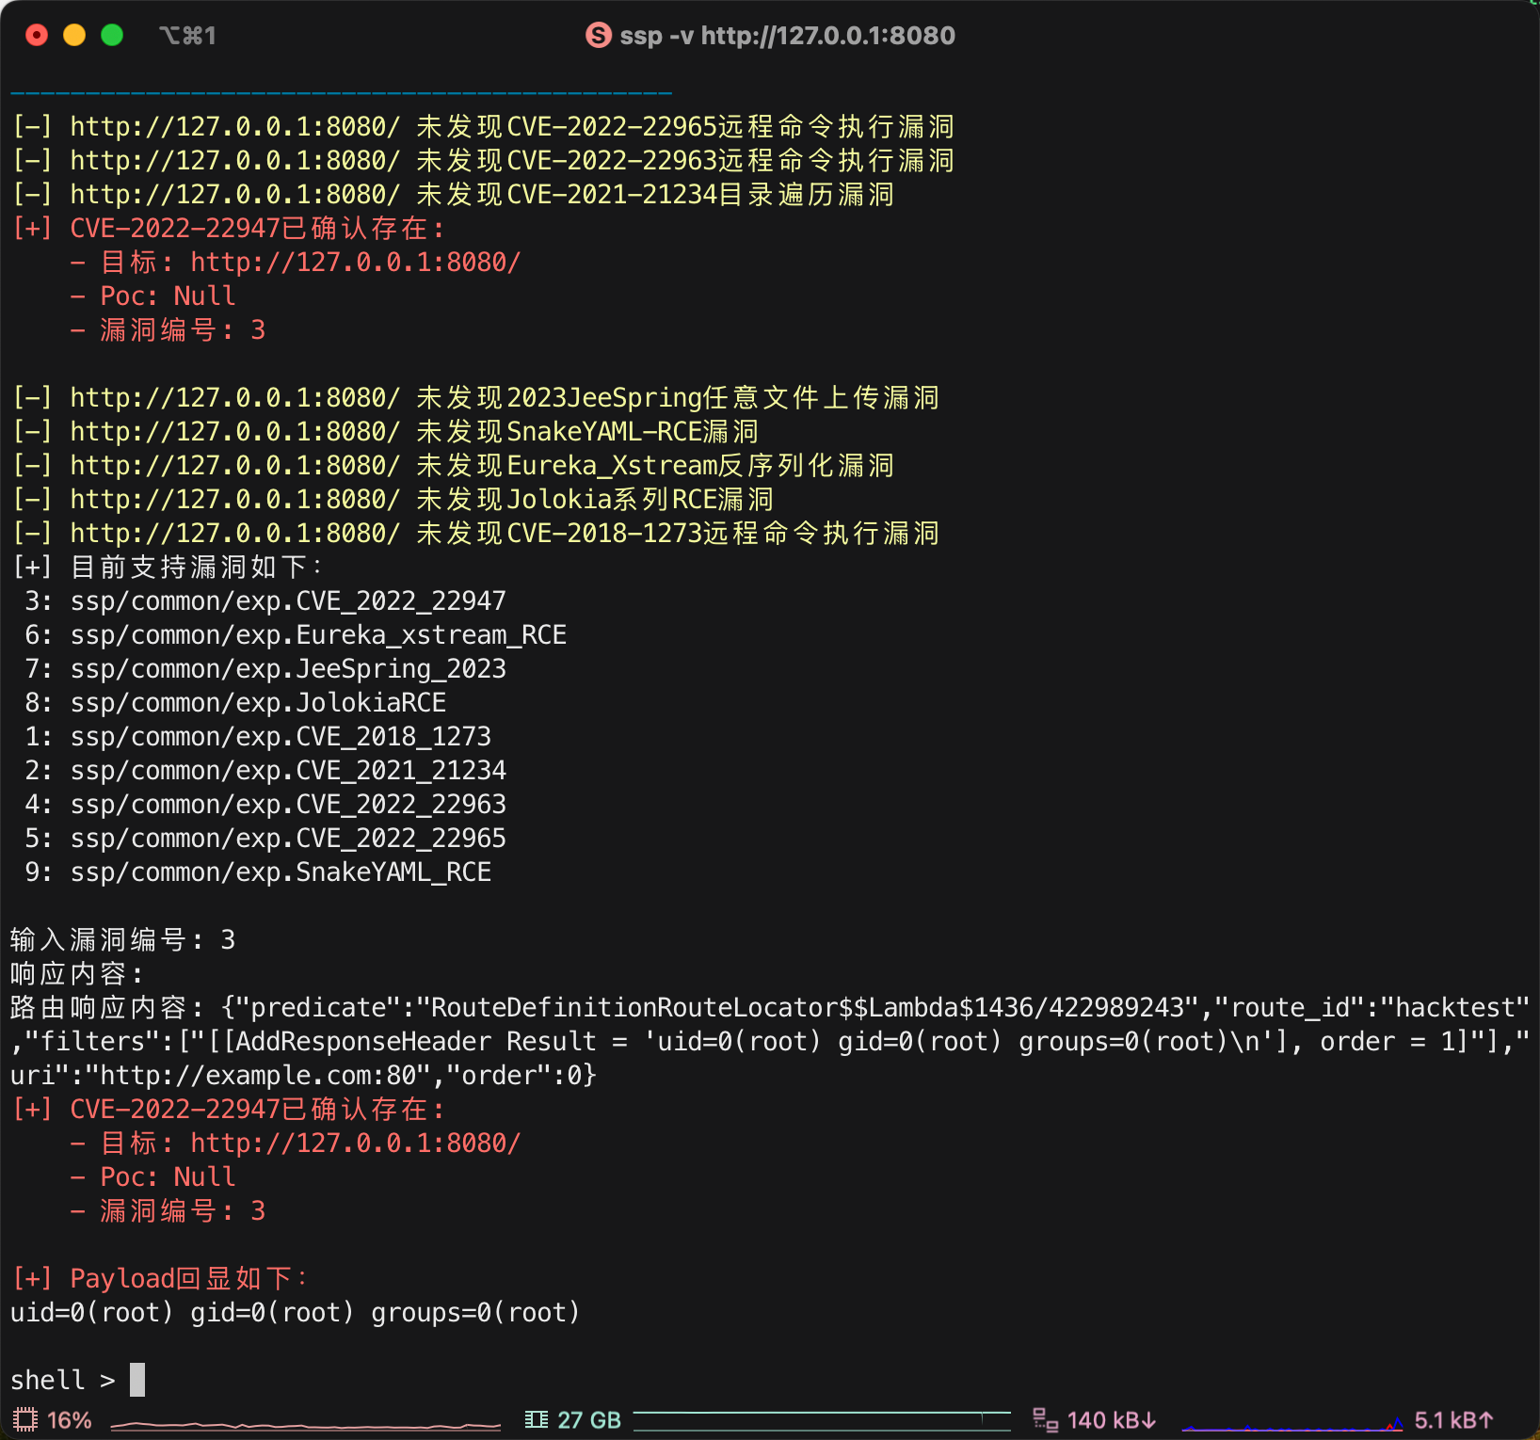
Task: Click the 140 kB download rate value
Action: coord(1112,1420)
